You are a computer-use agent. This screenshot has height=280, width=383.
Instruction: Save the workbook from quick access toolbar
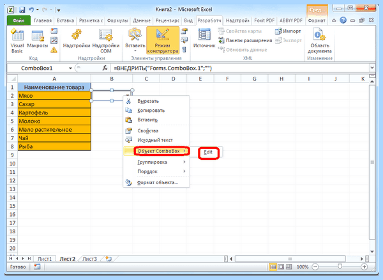coord(22,10)
